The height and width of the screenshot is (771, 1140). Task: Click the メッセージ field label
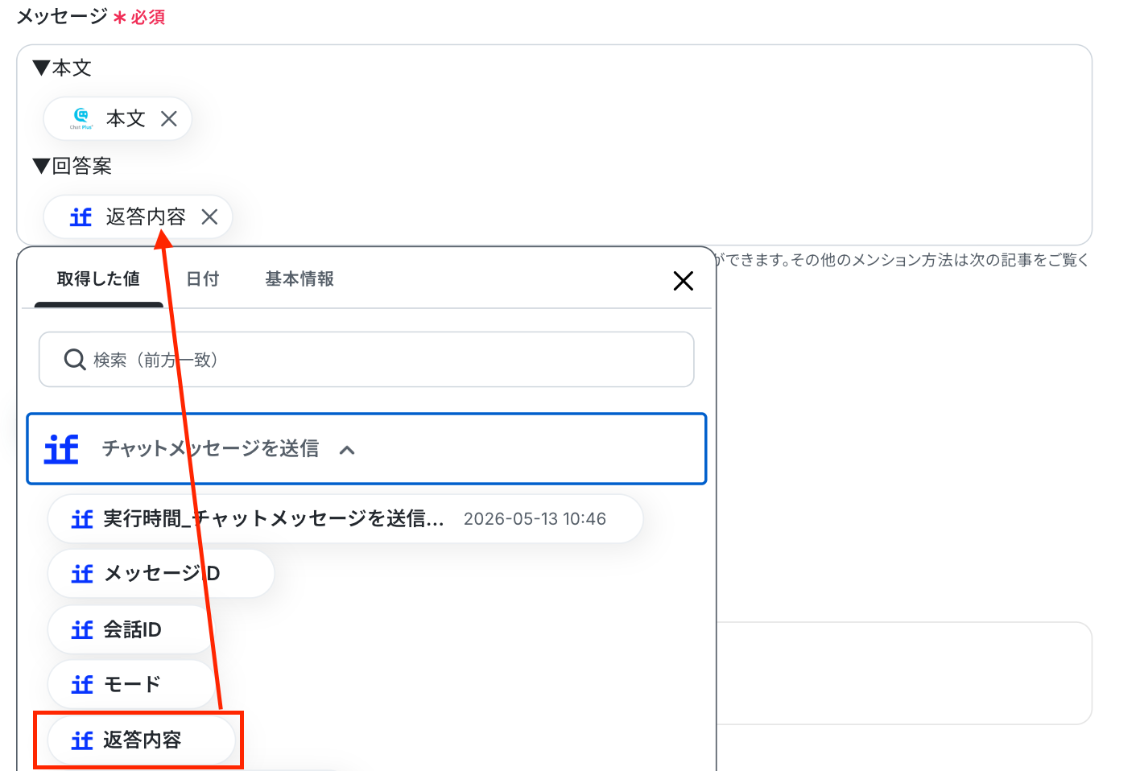click(x=62, y=17)
